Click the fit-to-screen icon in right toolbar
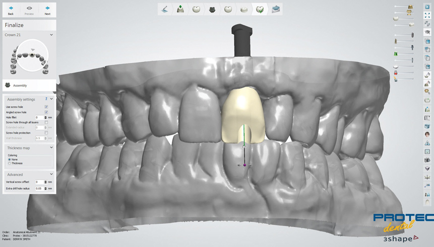 pos(427,16)
